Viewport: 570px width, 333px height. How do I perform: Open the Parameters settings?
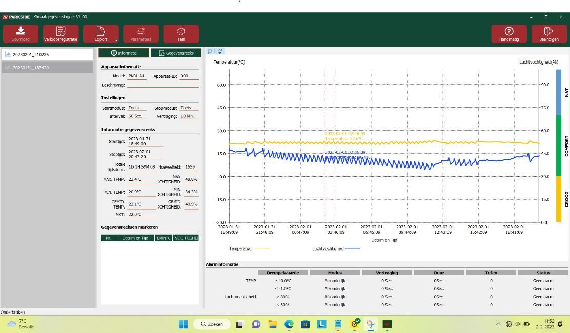[140, 34]
